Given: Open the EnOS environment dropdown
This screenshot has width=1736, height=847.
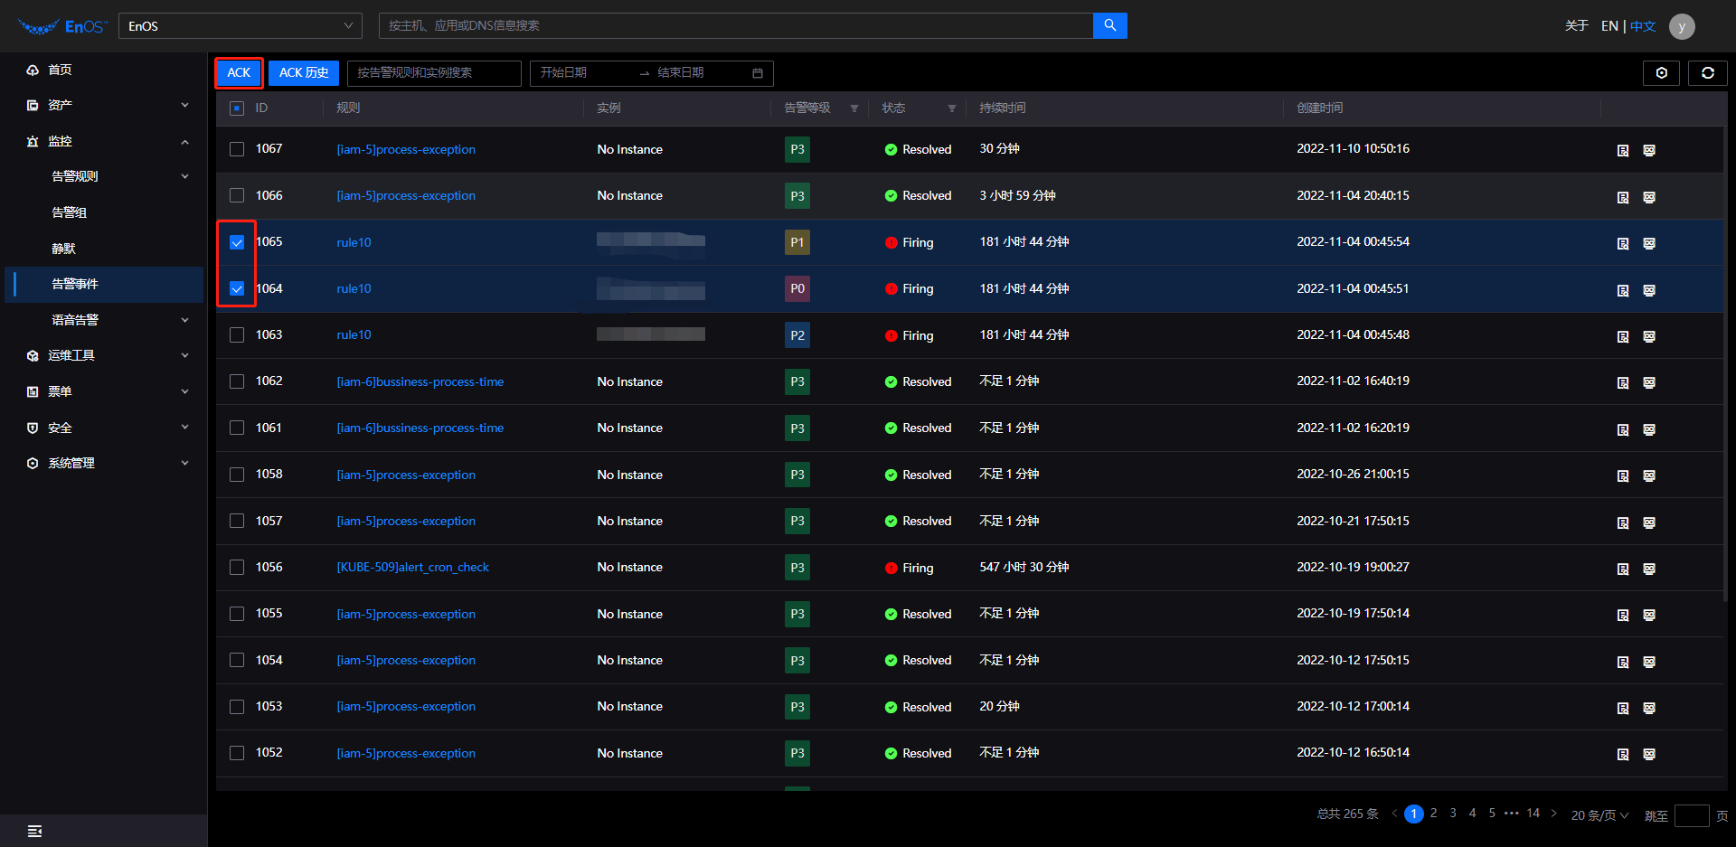Looking at the screenshot, I should [x=240, y=26].
